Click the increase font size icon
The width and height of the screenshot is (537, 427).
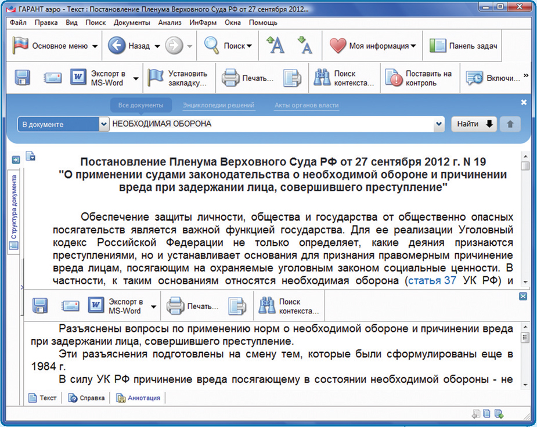pos(275,46)
